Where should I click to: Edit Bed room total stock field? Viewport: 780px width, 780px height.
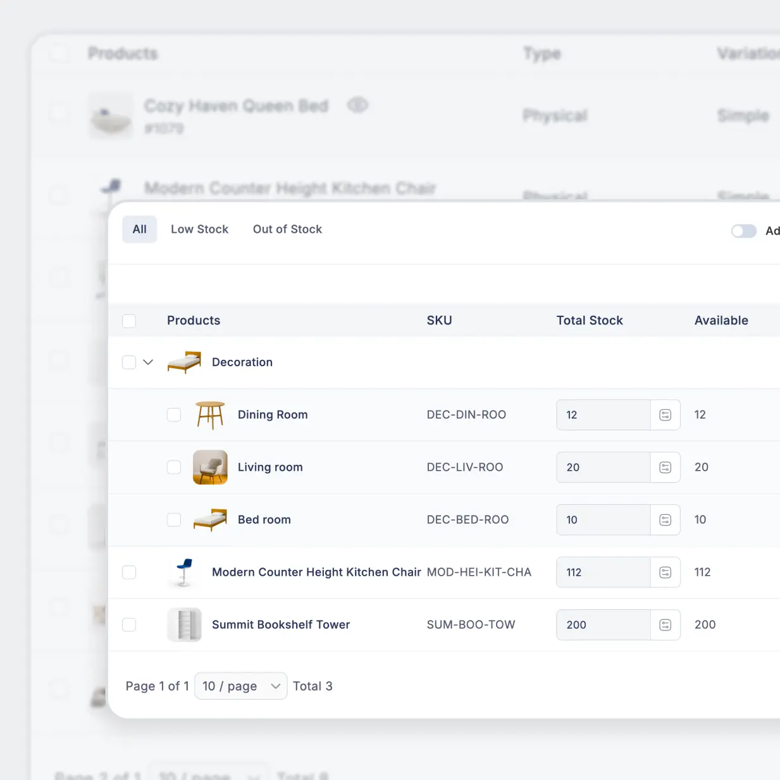(604, 520)
